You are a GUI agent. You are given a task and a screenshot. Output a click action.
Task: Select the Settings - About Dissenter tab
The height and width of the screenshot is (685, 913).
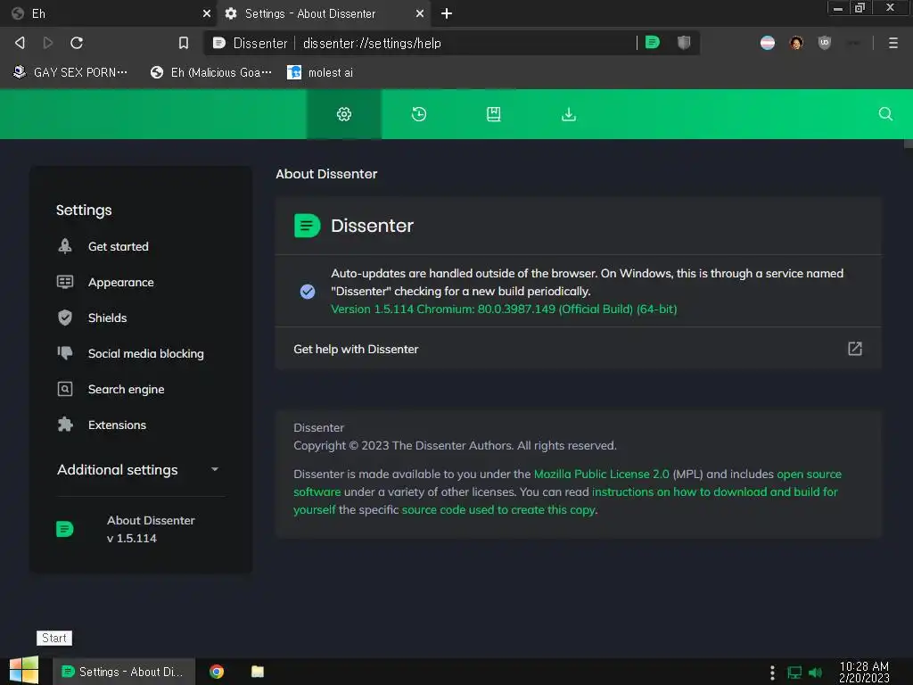tap(324, 13)
